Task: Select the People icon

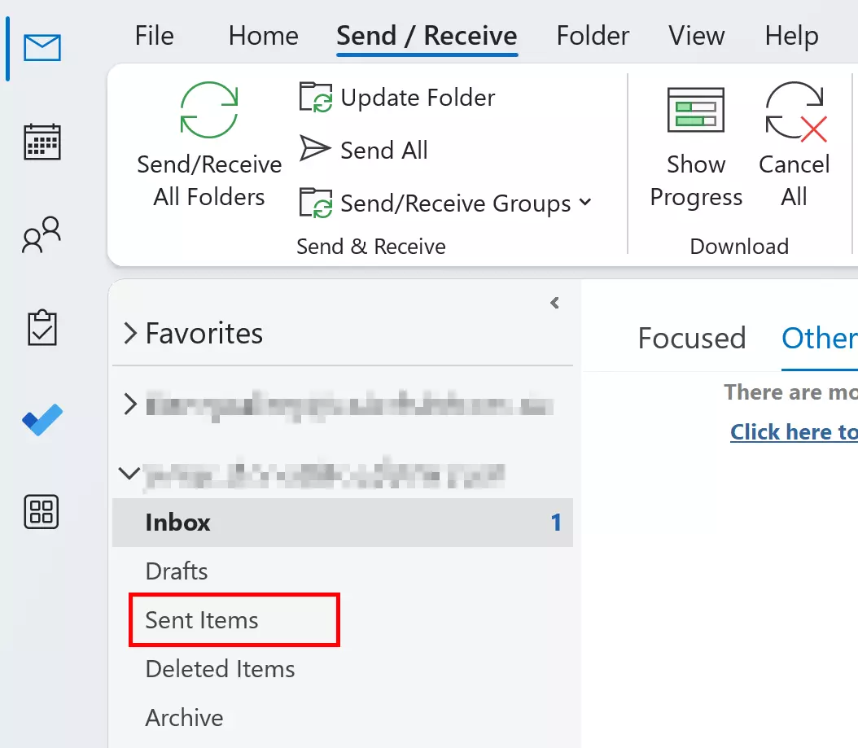Action: coord(41,236)
